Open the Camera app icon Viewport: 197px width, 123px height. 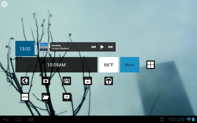46,81
